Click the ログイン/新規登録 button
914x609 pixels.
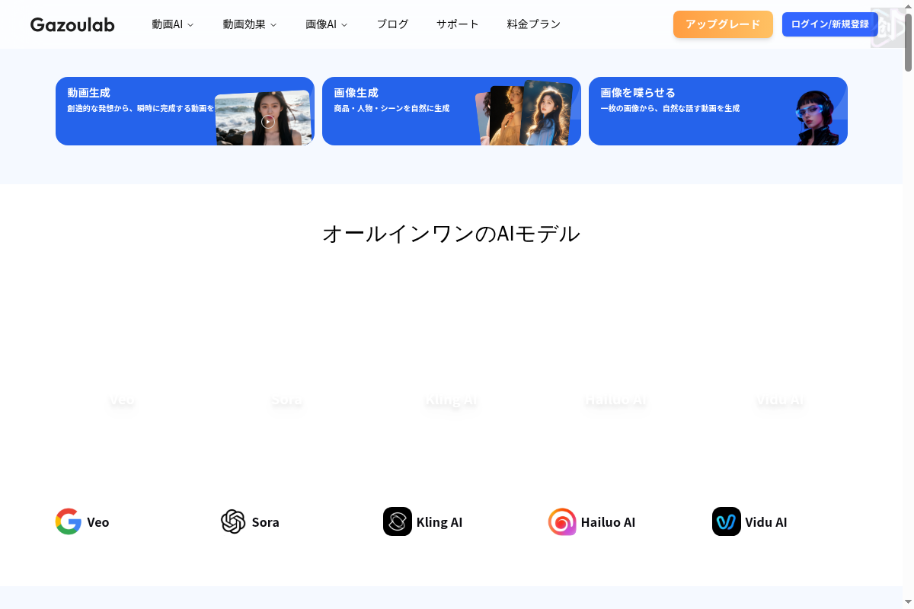coord(829,24)
